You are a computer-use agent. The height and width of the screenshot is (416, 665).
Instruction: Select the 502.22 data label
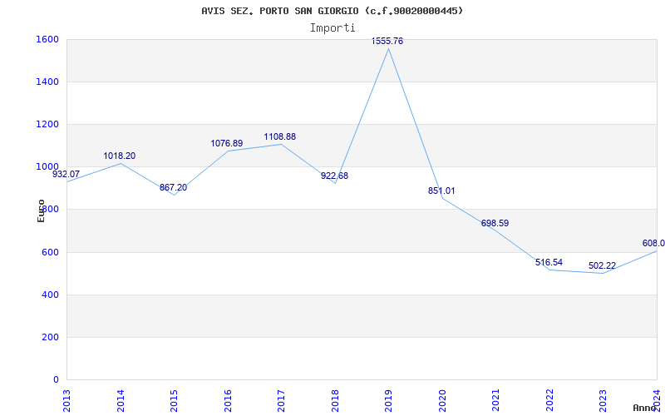click(602, 265)
